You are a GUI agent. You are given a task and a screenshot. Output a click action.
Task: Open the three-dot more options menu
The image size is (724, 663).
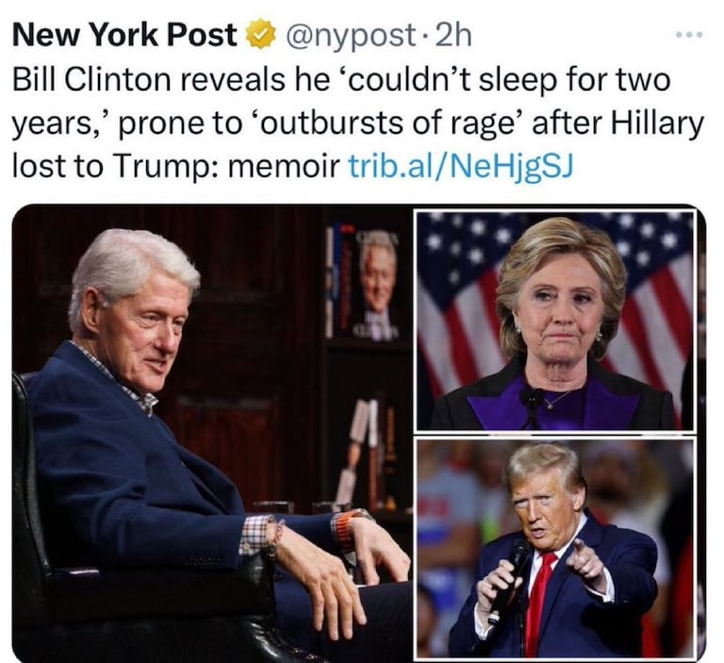pyautogui.click(x=690, y=35)
